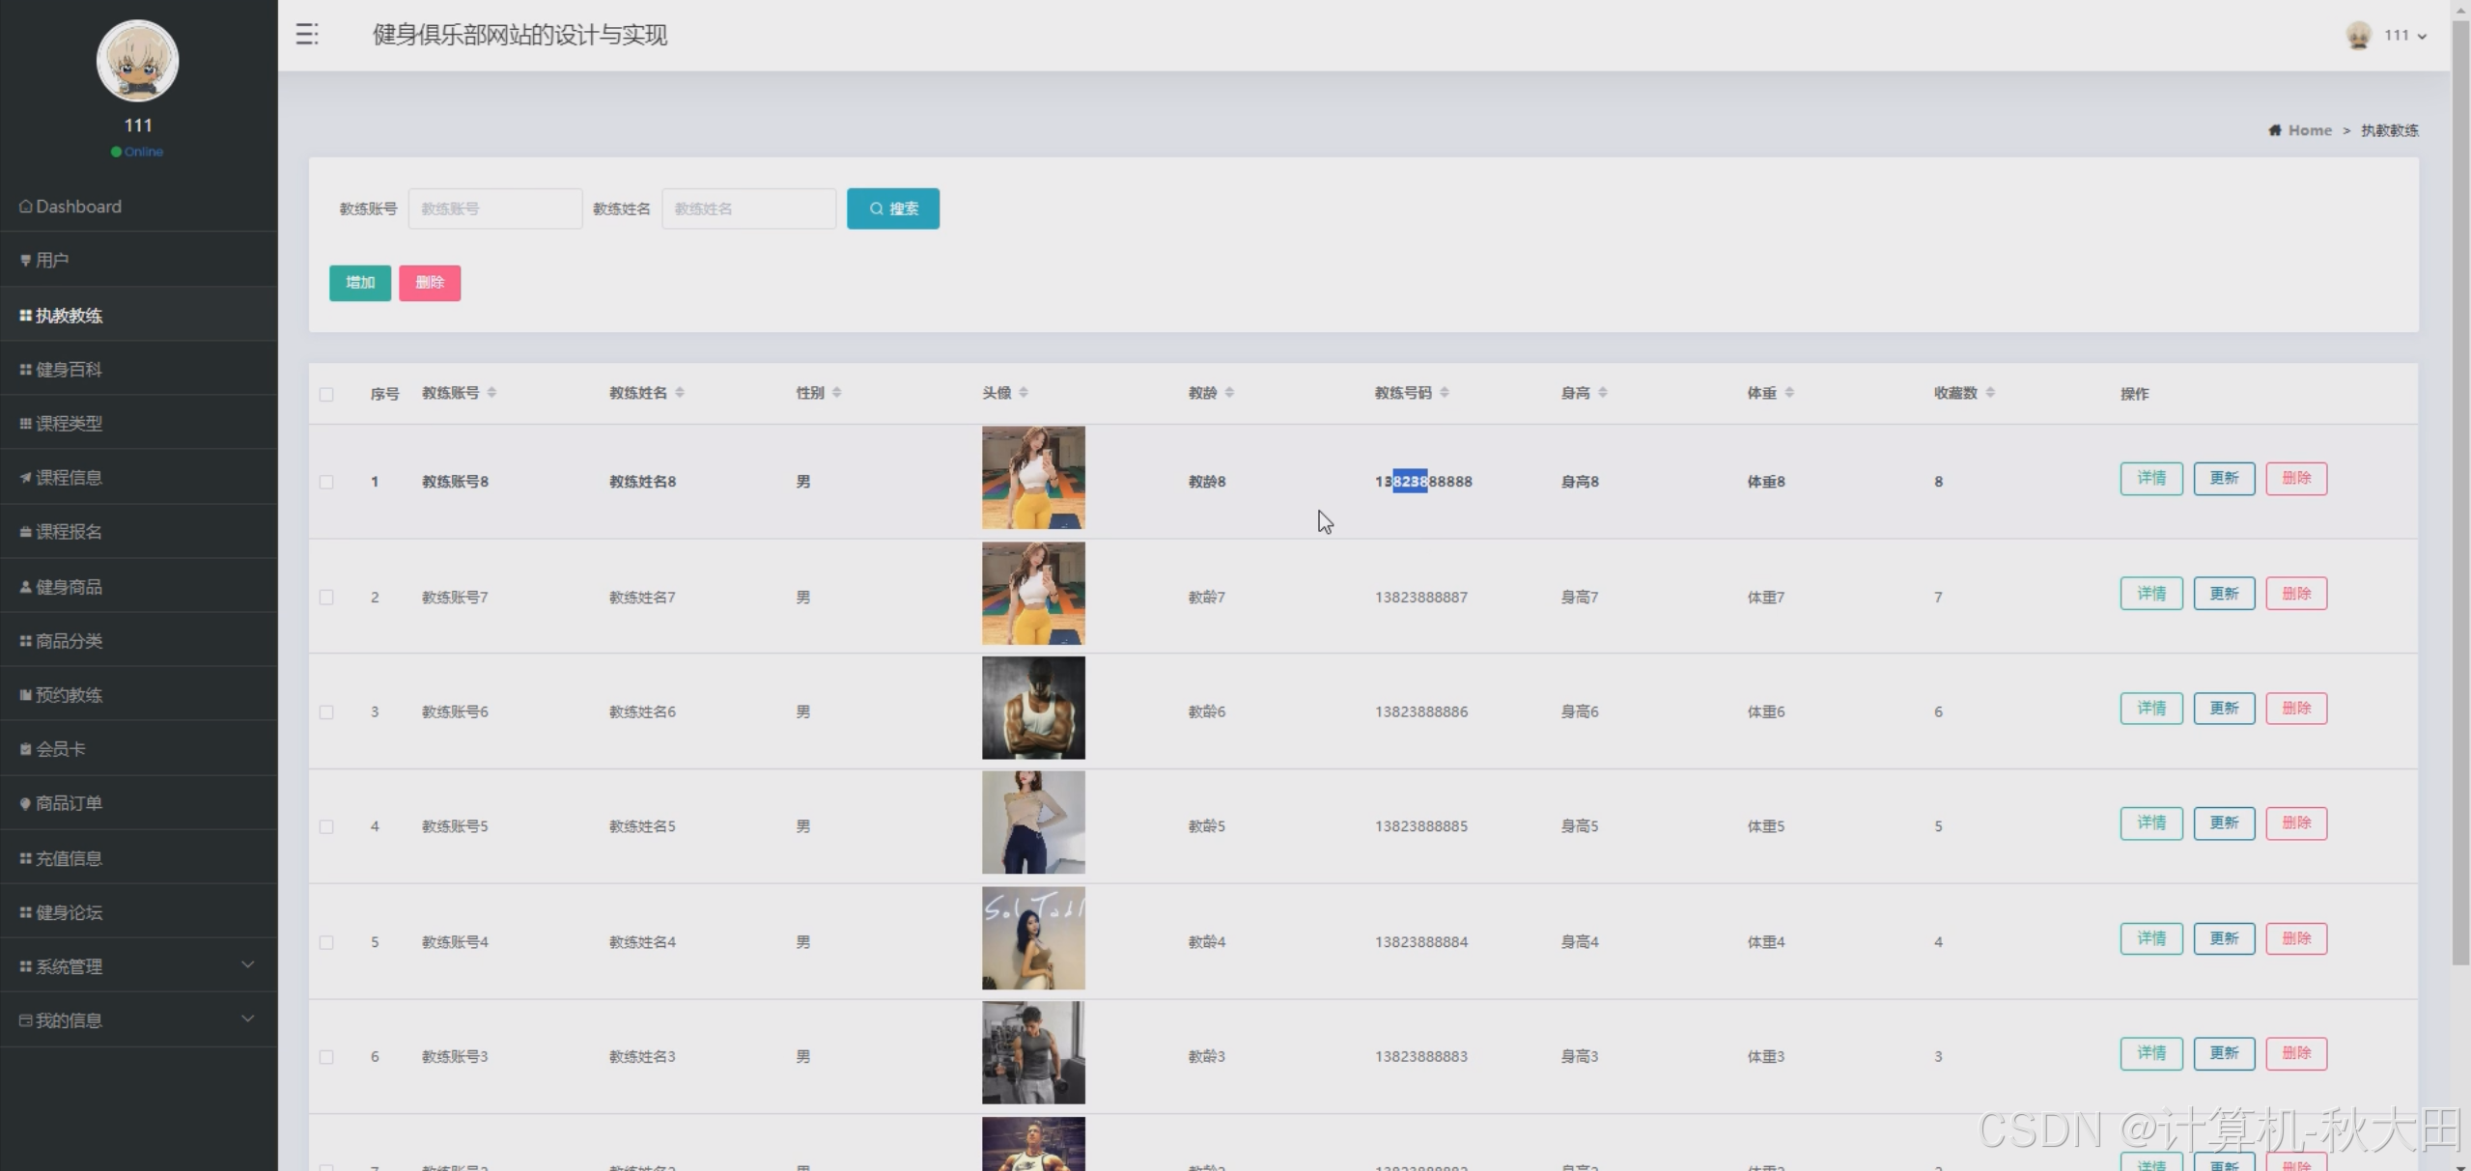Click the hamburger menu collapse icon
The image size is (2471, 1171).
pyautogui.click(x=306, y=35)
